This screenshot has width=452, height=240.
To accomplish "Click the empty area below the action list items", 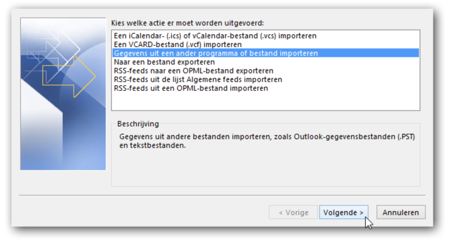I will pos(265,101).
